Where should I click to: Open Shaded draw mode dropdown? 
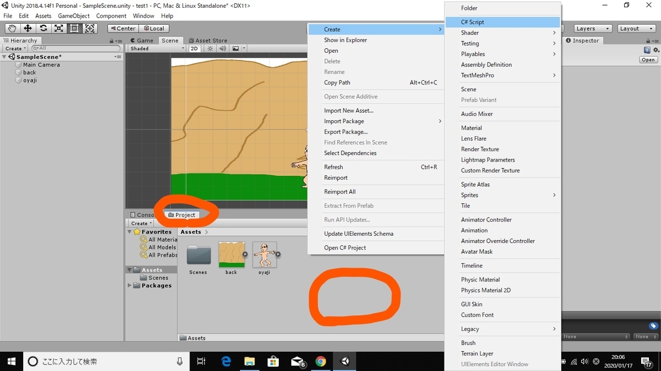pyautogui.click(x=157, y=48)
